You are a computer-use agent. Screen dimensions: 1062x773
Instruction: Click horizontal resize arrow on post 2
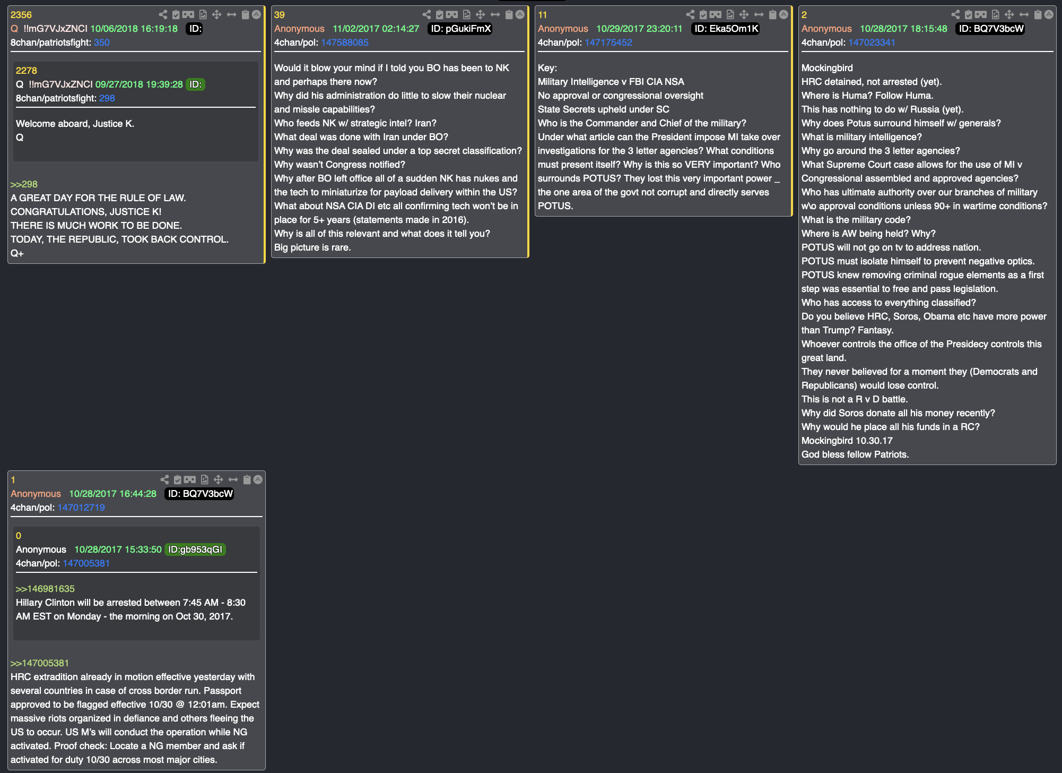coord(1024,14)
